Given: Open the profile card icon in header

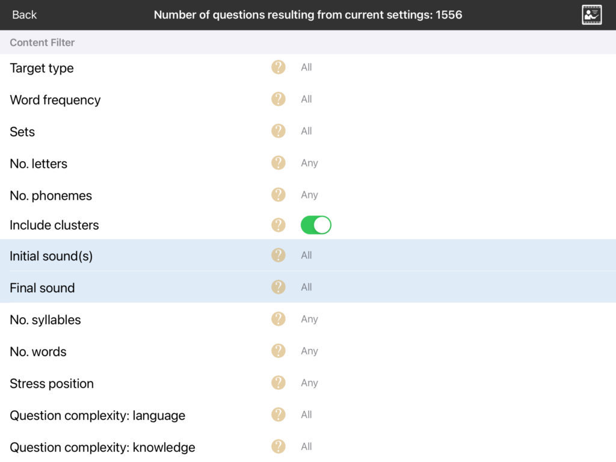Looking at the screenshot, I should (x=591, y=15).
